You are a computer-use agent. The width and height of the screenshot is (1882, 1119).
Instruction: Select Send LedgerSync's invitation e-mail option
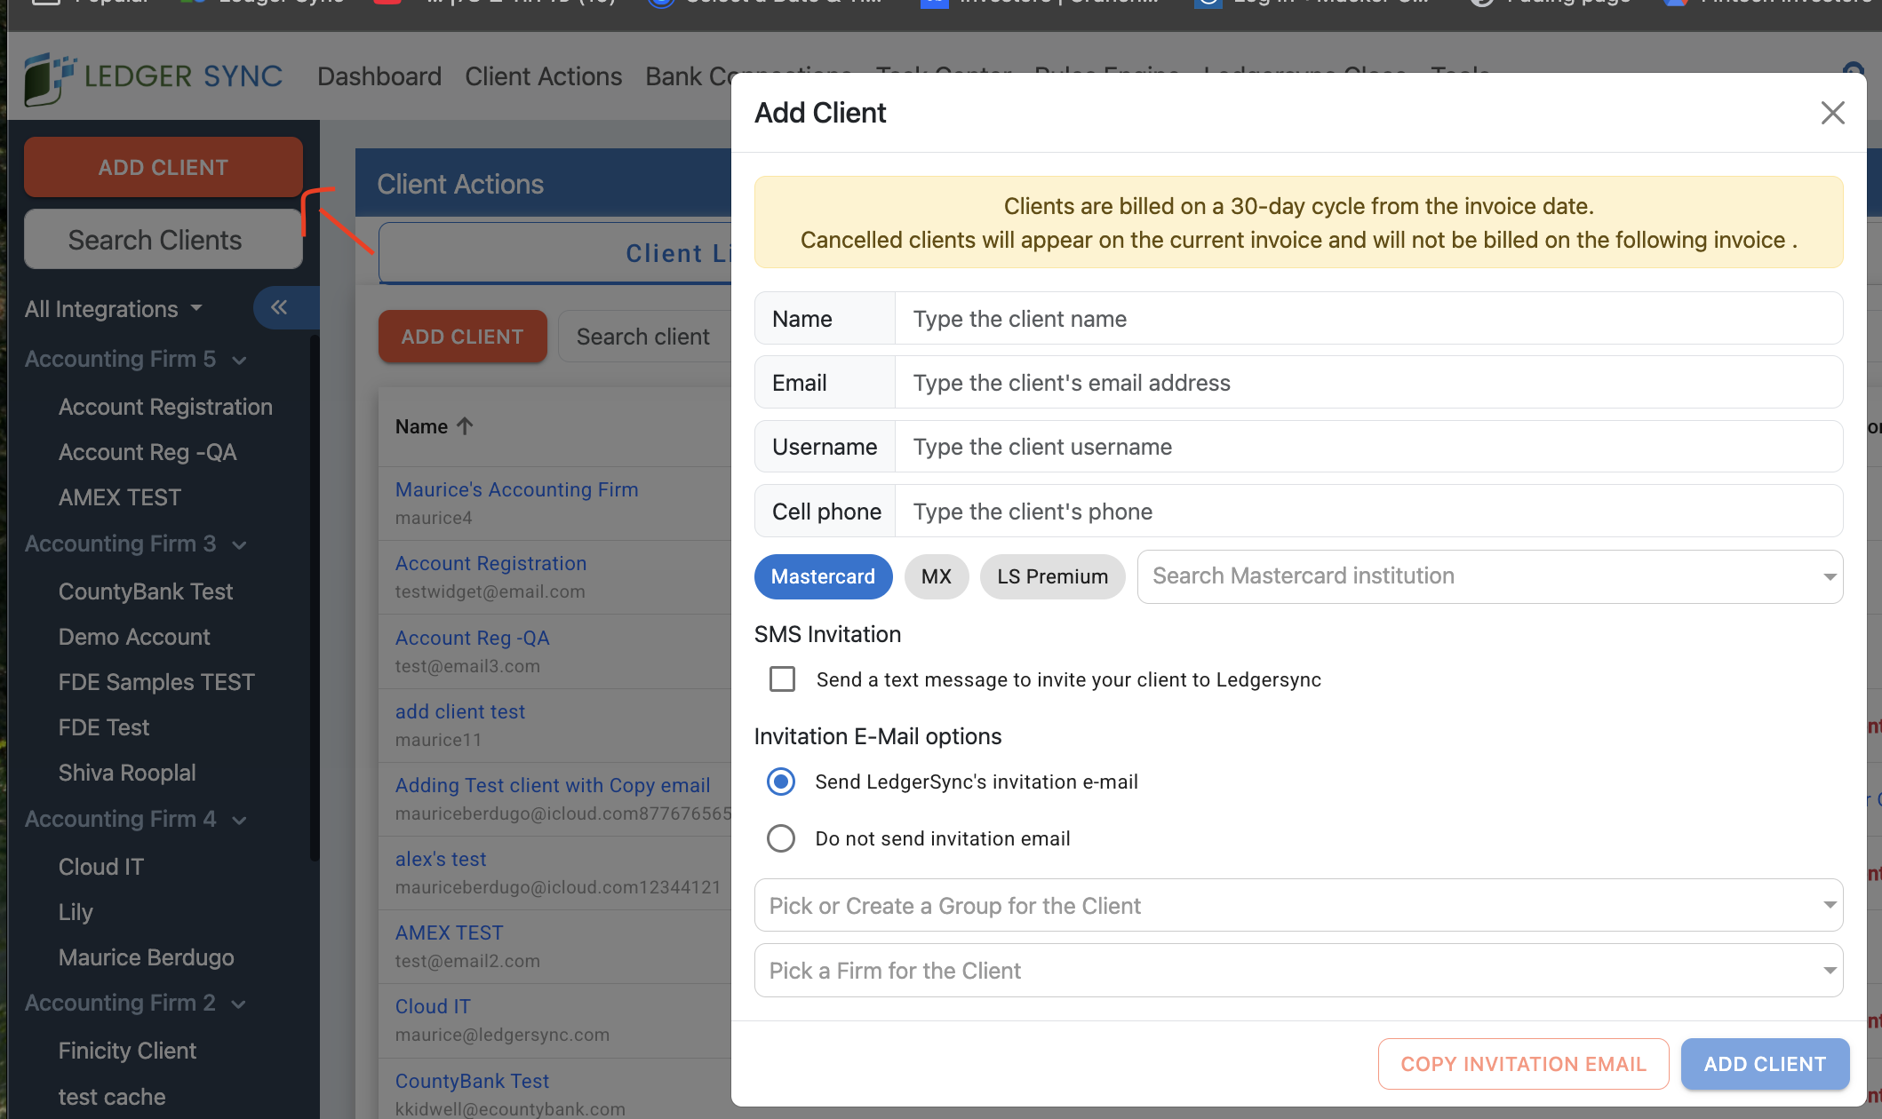point(781,782)
